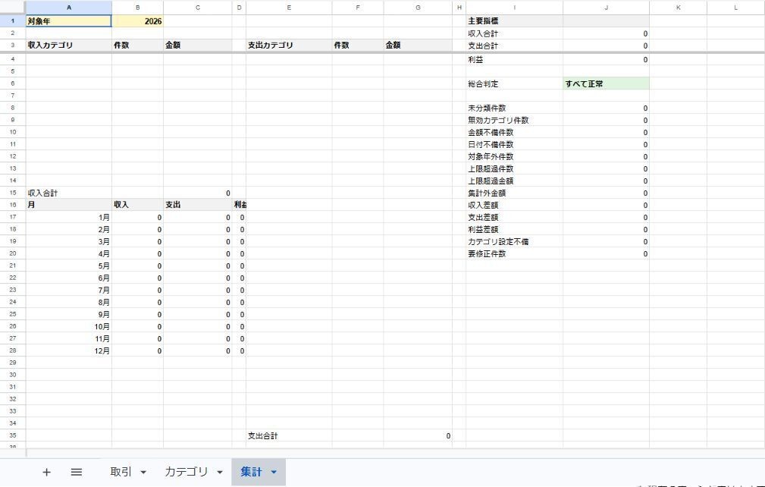Select the 利益 label in column I
The image size is (765, 487).
point(514,59)
